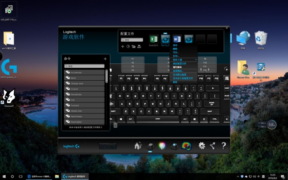Image resolution: width=288 pixels, height=180 pixels.
Task: Select the Back command
Action: pyautogui.click(x=84, y=78)
